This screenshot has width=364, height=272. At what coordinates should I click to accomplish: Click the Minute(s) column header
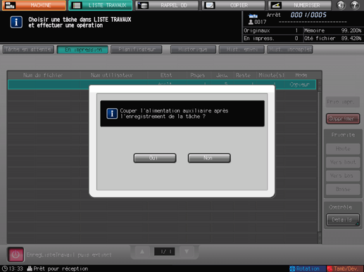(x=272, y=75)
